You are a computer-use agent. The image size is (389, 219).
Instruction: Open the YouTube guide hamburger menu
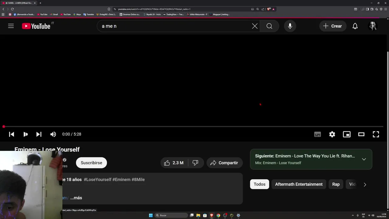(x=11, y=26)
